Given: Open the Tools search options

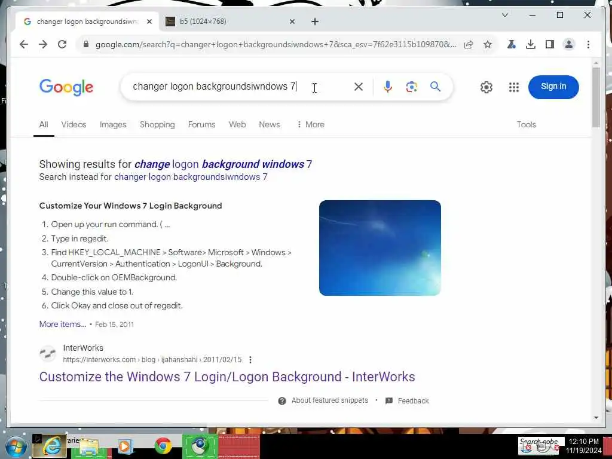Looking at the screenshot, I should point(526,124).
